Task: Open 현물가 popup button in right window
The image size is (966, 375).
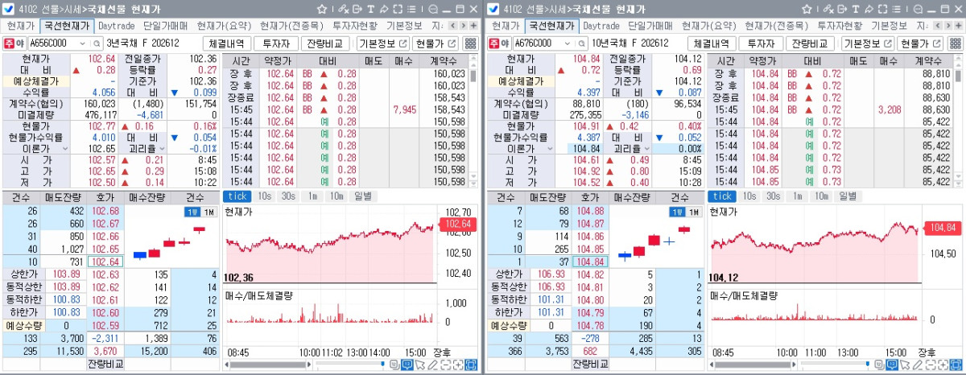Action: pyautogui.click(x=920, y=43)
